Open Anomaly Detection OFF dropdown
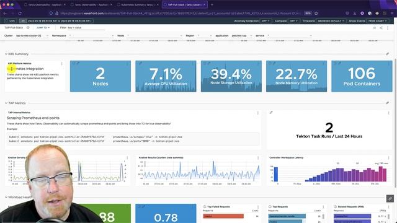 (x=266, y=20)
